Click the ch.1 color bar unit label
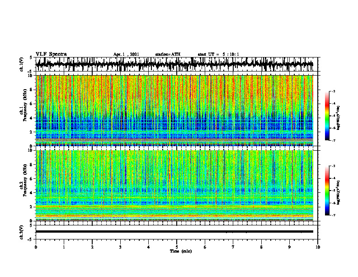The image size is (358, 277). click(x=339, y=118)
